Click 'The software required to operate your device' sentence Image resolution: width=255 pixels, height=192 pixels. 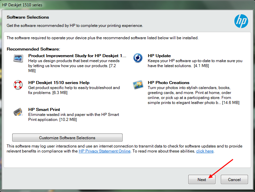point(103,38)
